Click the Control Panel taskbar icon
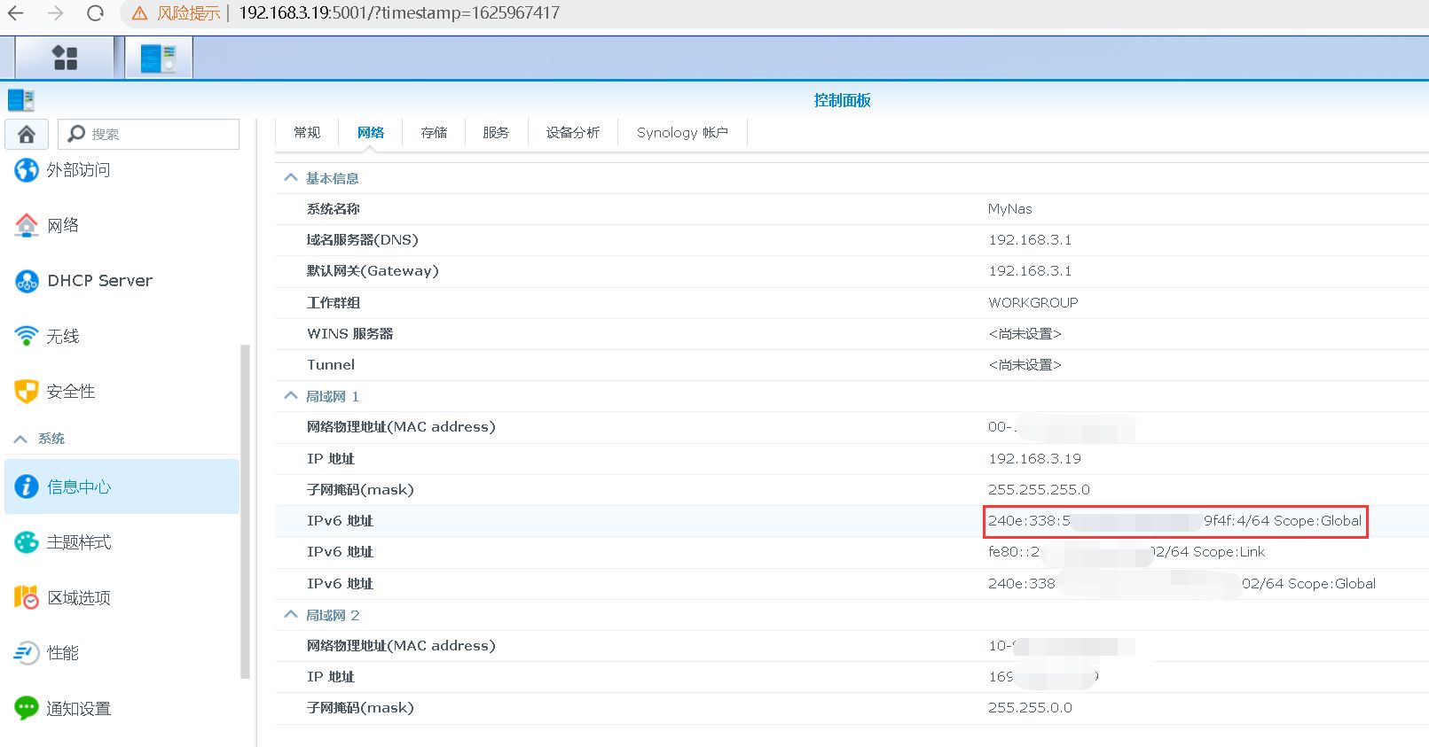Image resolution: width=1429 pixels, height=747 pixels. 158,58
